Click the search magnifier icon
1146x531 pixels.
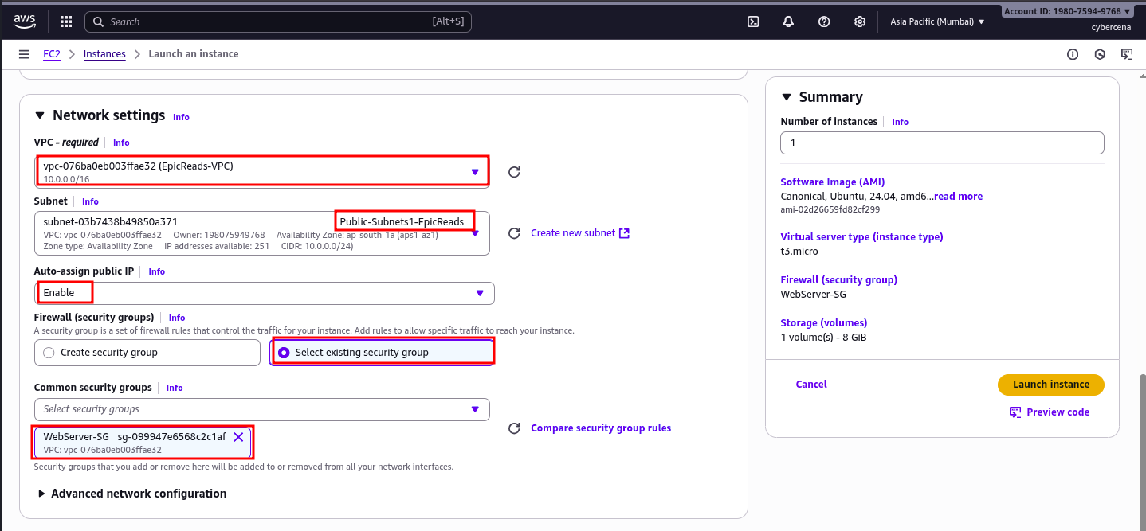[99, 21]
